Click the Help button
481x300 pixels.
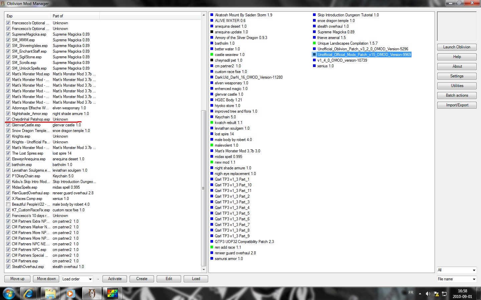coord(457,57)
